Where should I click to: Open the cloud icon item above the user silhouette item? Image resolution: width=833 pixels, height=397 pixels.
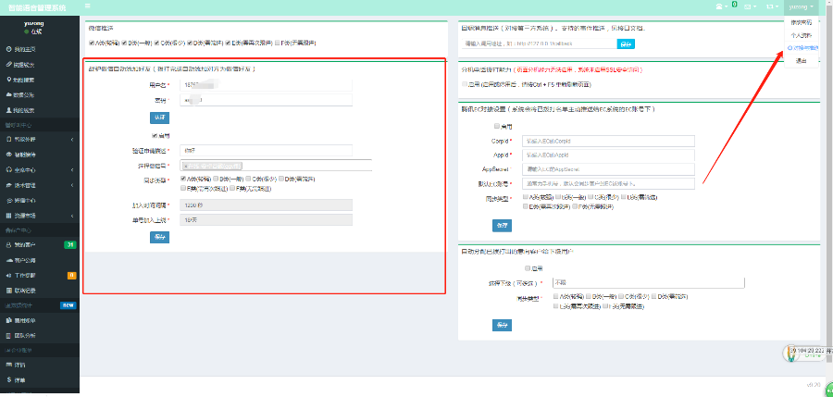(x=40, y=95)
